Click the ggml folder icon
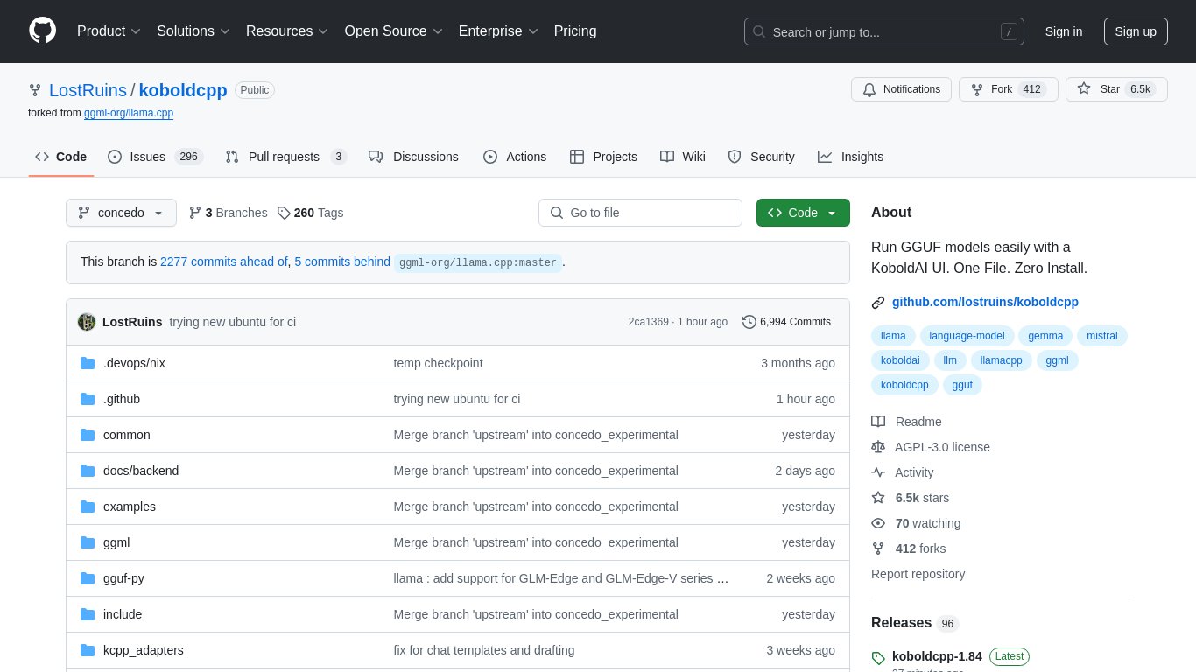1196x672 pixels. pos(88,542)
